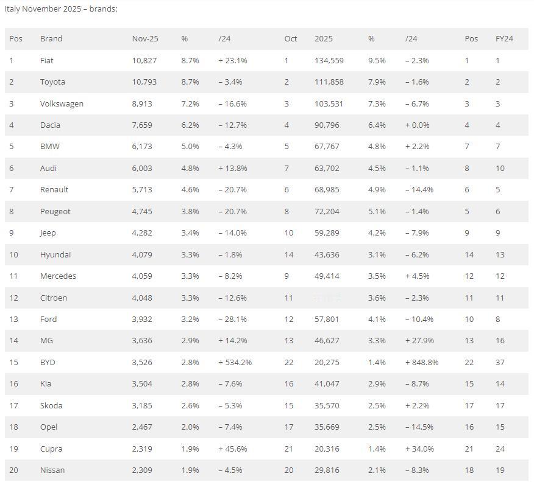Viewport: 534px width, 482px height.
Task: Click Volkswagen's 8,913 sales figure
Action: [142, 103]
